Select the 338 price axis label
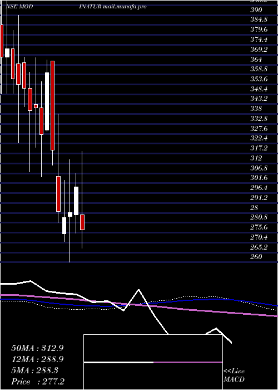 click(256, 109)
